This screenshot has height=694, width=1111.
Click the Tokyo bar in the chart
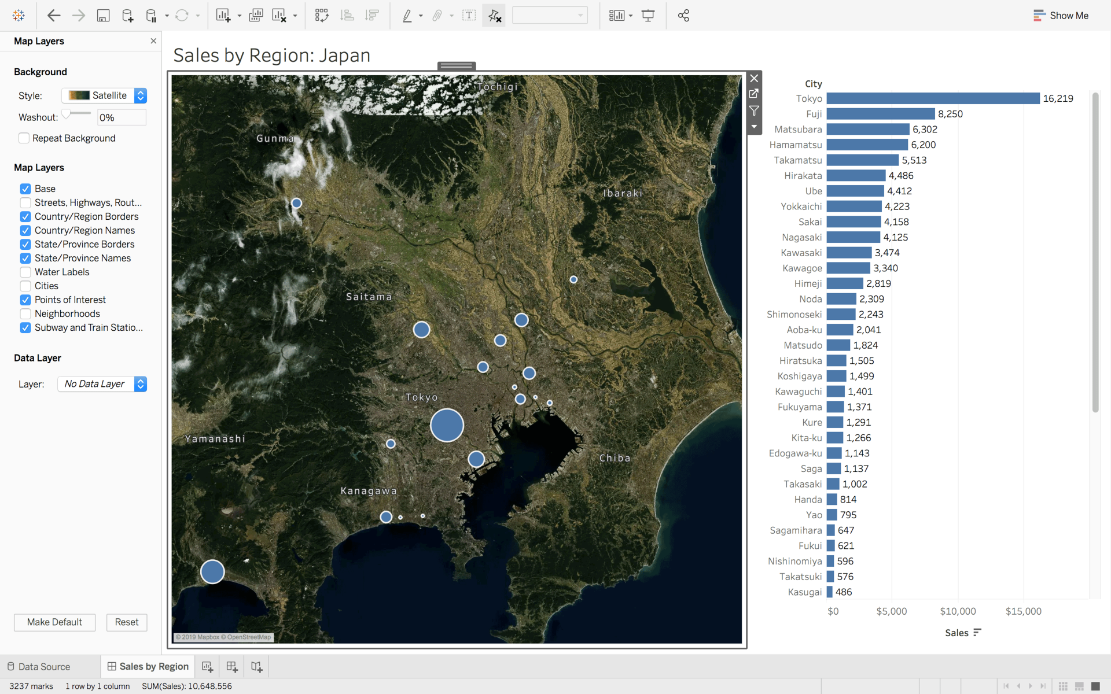(933, 99)
